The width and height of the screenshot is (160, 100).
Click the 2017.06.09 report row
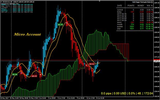[135, 18]
